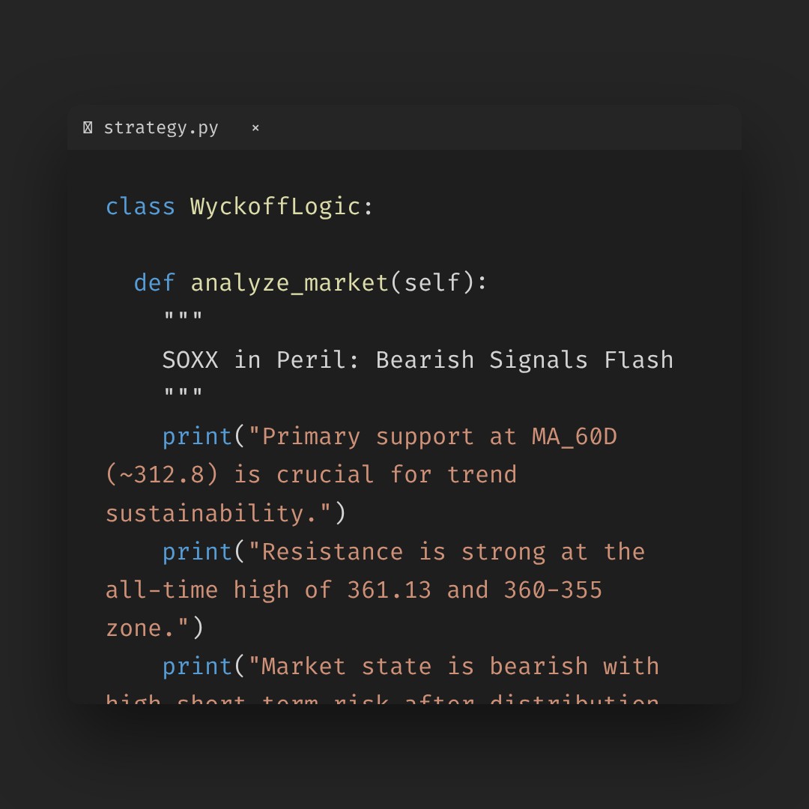Close the strategy.py tab
This screenshot has width=809, height=809.
255,128
